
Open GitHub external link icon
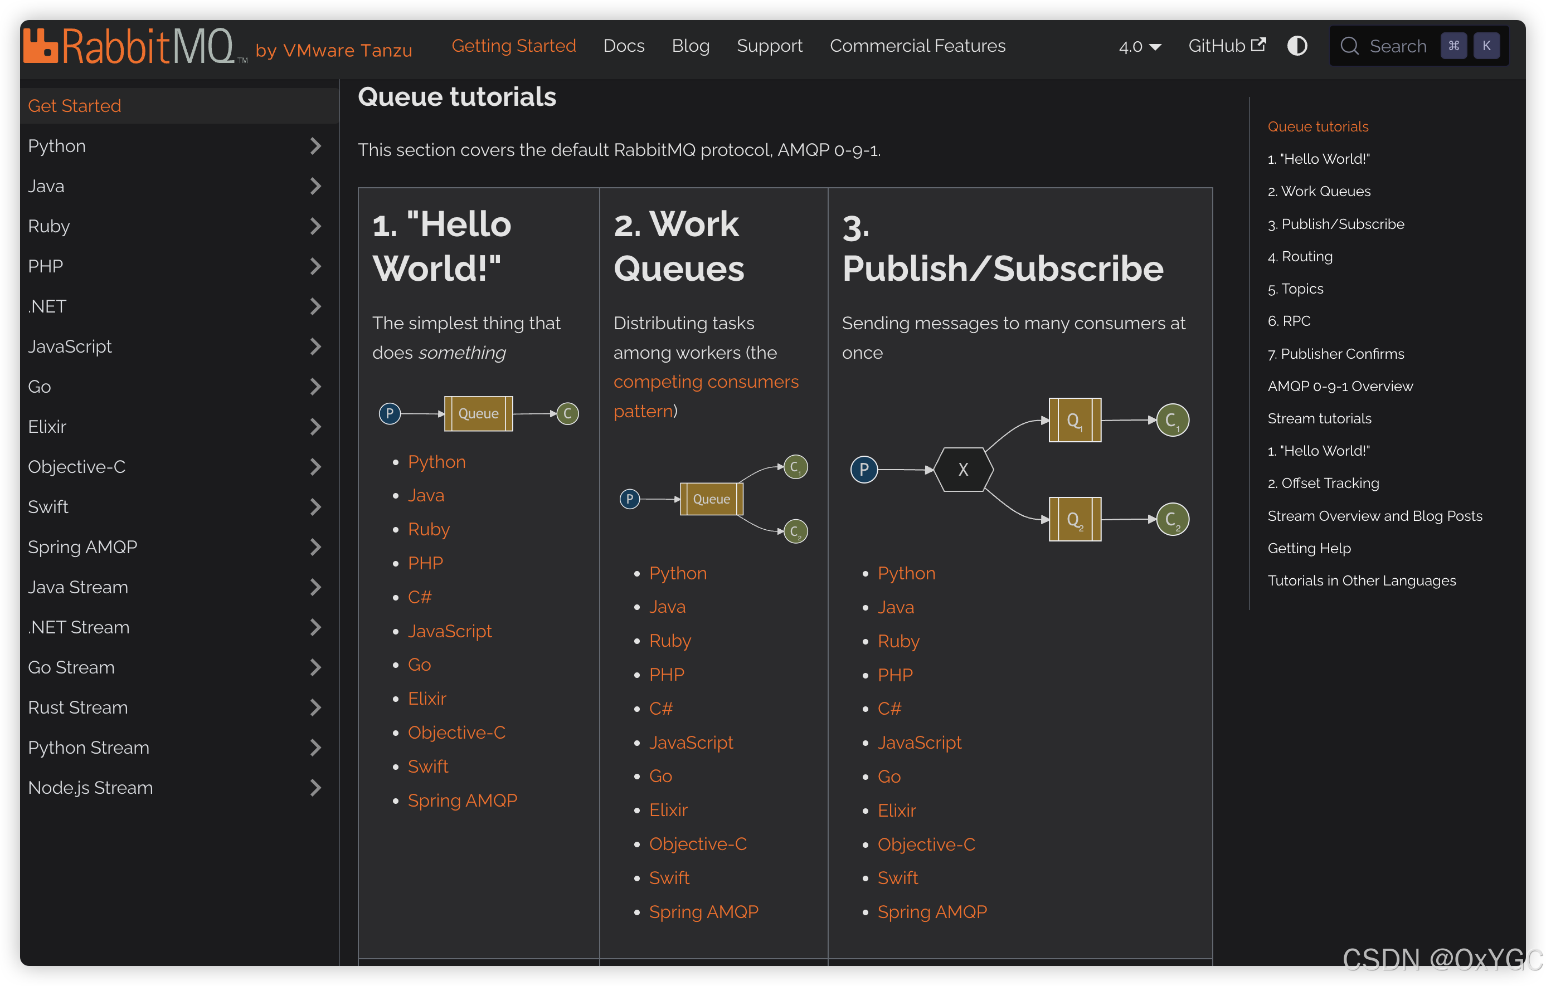tap(1258, 45)
